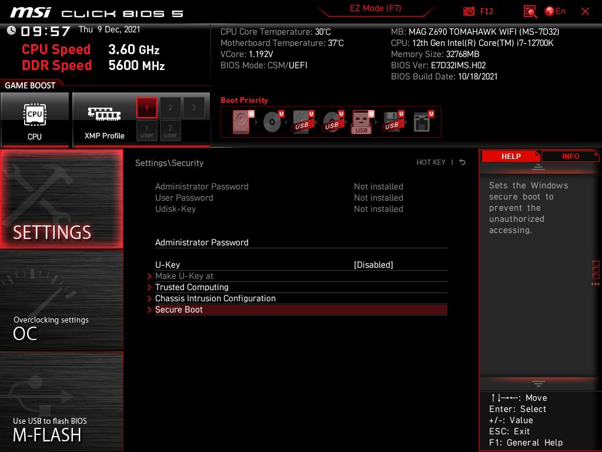Image resolution: width=602 pixels, height=452 pixels.
Task: Click the Memory Size 32768MB text
Action: tap(435, 54)
